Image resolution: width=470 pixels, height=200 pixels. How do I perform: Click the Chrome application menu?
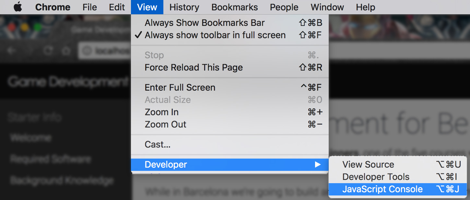(x=53, y=7)
